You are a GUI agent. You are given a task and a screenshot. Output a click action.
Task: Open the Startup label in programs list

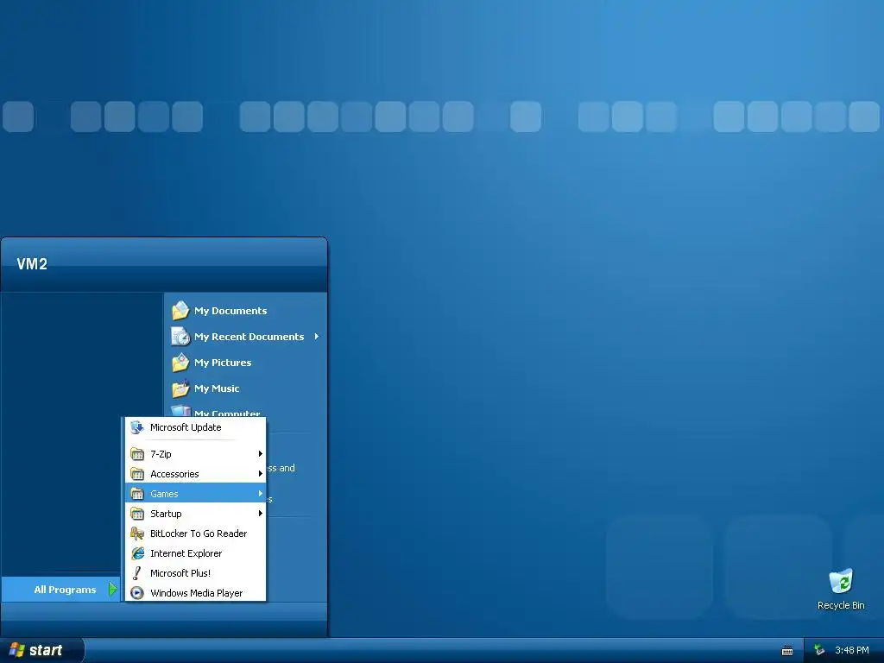tap(166, 514)
